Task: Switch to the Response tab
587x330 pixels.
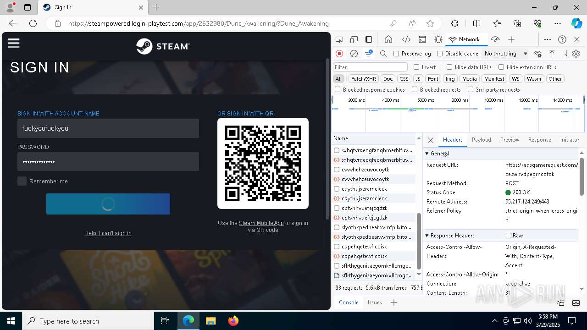Action: [x=539, y=140]
